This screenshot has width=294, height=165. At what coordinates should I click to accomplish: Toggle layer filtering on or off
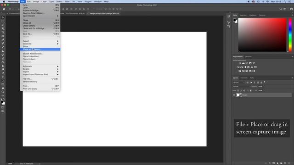point(265,82)
